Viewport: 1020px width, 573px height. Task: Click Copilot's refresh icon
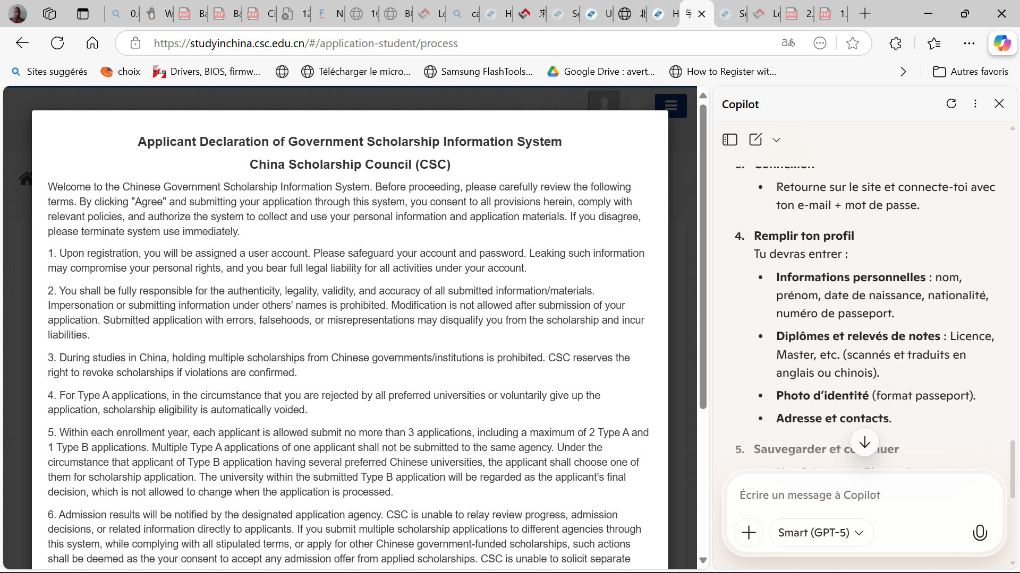951,103
